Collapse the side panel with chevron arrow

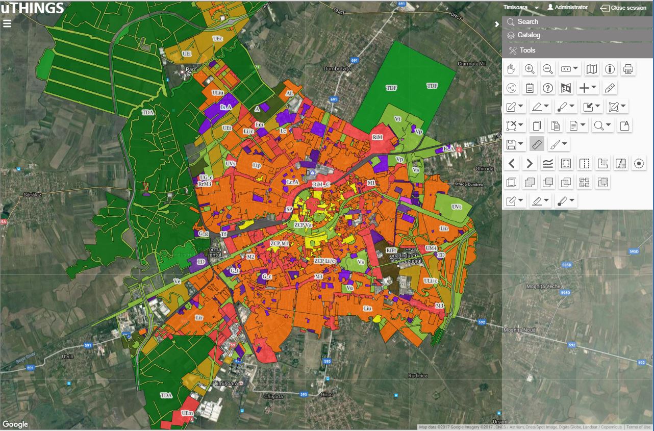click(497, 24)
